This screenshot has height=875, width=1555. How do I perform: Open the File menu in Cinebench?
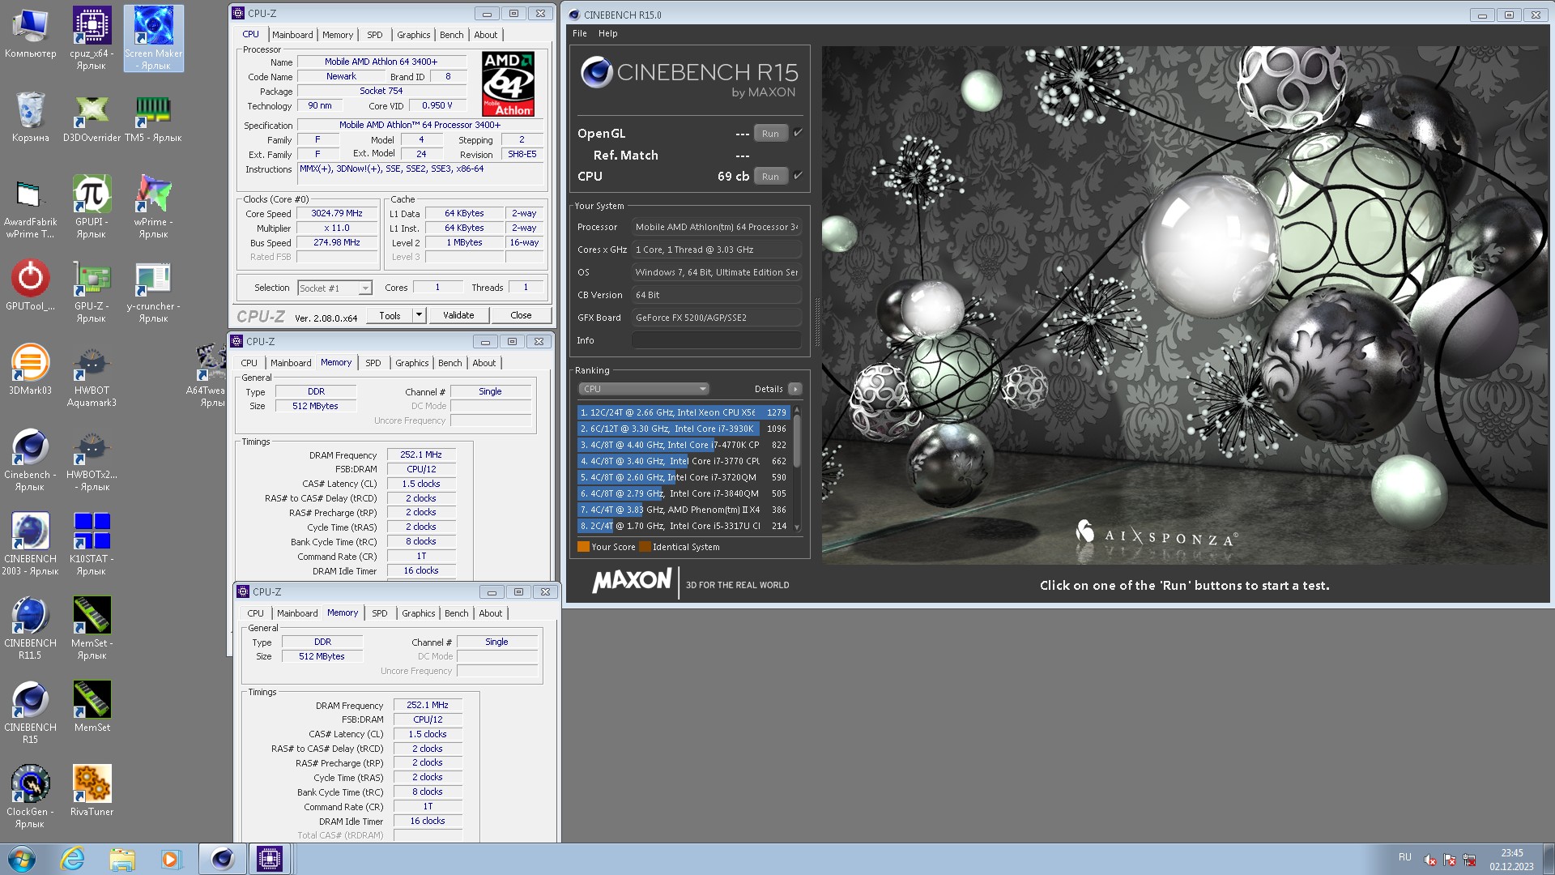click(580, 33)
